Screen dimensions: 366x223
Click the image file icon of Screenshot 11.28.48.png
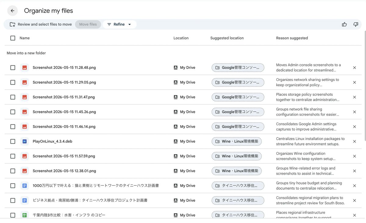point(25,68)
